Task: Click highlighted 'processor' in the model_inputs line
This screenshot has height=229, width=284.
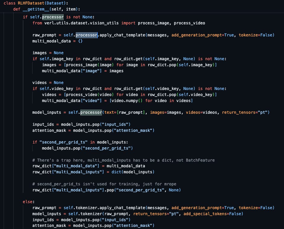Action: pyautogui.click(x=91, y=112)
